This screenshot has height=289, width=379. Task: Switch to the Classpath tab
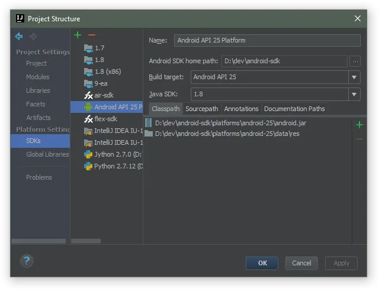[x=166, y=109]
